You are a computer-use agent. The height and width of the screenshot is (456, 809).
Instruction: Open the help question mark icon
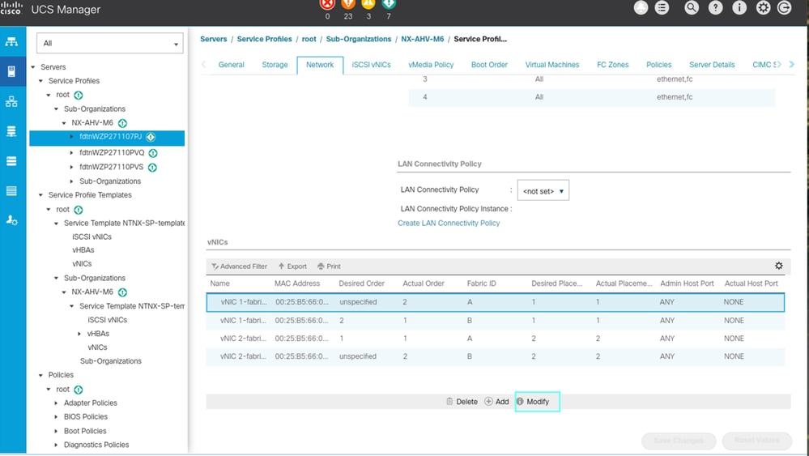click(x=716, y=8)
